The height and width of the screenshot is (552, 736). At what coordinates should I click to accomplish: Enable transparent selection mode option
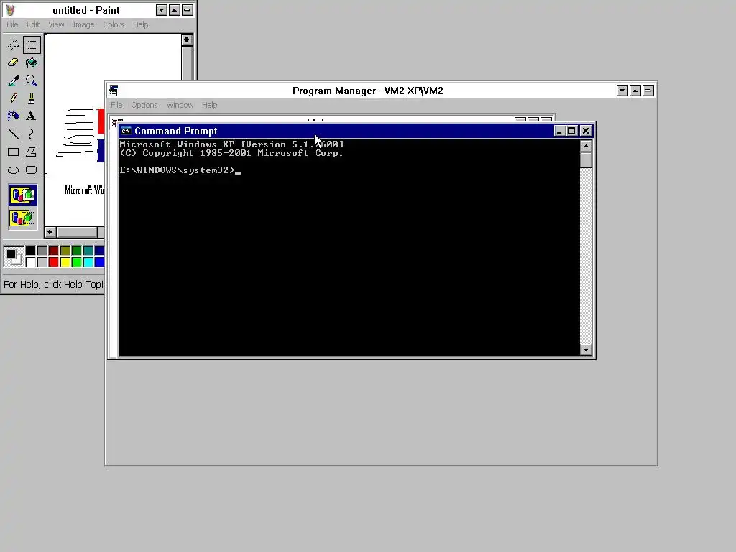[x=22, y=218]
